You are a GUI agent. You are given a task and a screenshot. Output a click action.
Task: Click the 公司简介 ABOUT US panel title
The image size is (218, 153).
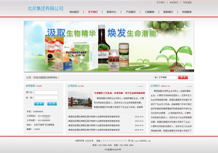pos(160,86)
